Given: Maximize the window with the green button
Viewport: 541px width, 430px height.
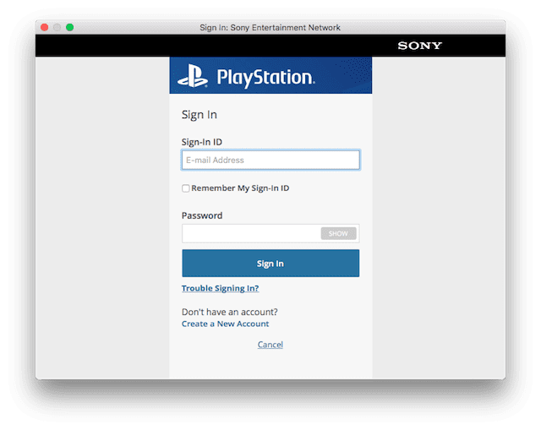Looking at the screenshot, I should click(70, 28).
